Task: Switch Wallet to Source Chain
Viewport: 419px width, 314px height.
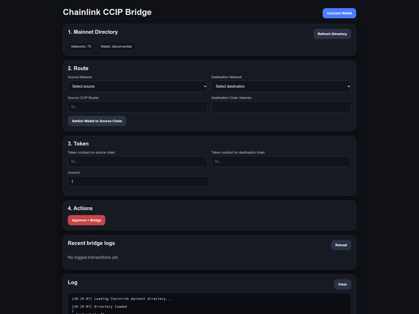Action: pyautogui.click(x=97, y=121)
